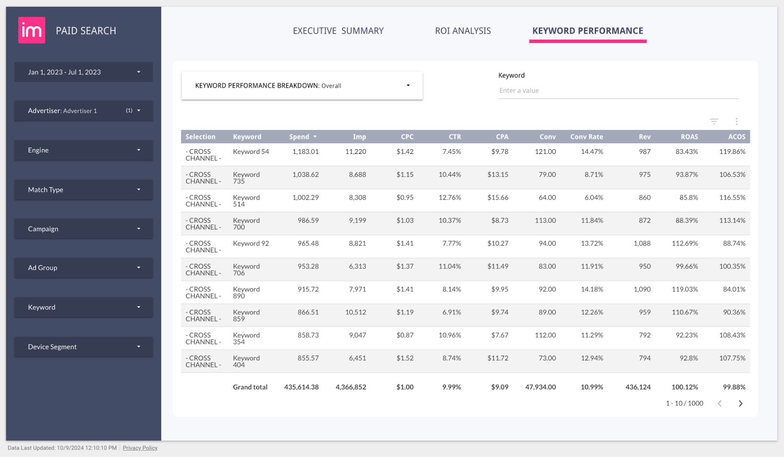Switch to the EXECUTIVE SUMMARY tab
Image resolution: width=784 pixels, height=457 pixels.
(x=338, y=30)
